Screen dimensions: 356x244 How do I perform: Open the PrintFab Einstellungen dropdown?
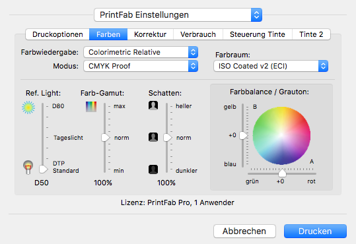(x=178, y=15)
